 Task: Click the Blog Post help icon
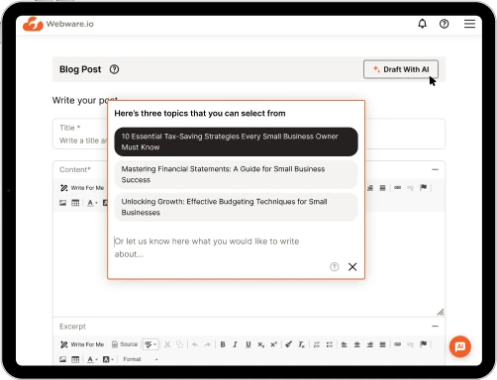pos(114,69)
